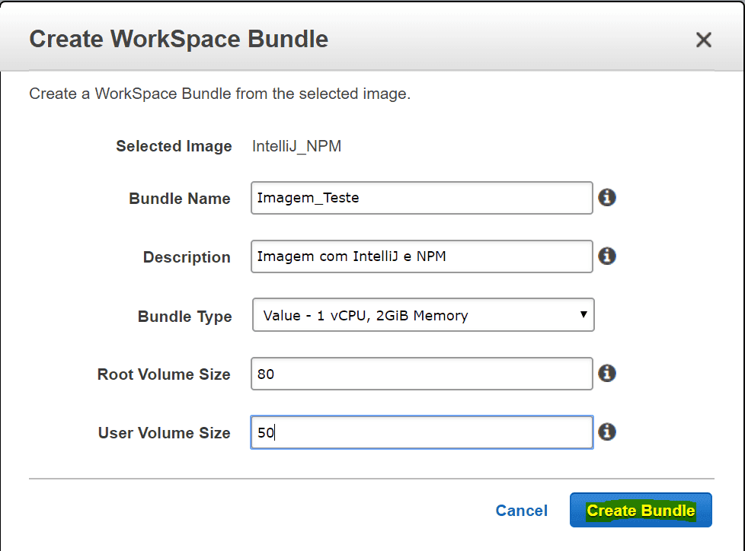Click info icon beside Bundle Name field

(x=606, y=198)
